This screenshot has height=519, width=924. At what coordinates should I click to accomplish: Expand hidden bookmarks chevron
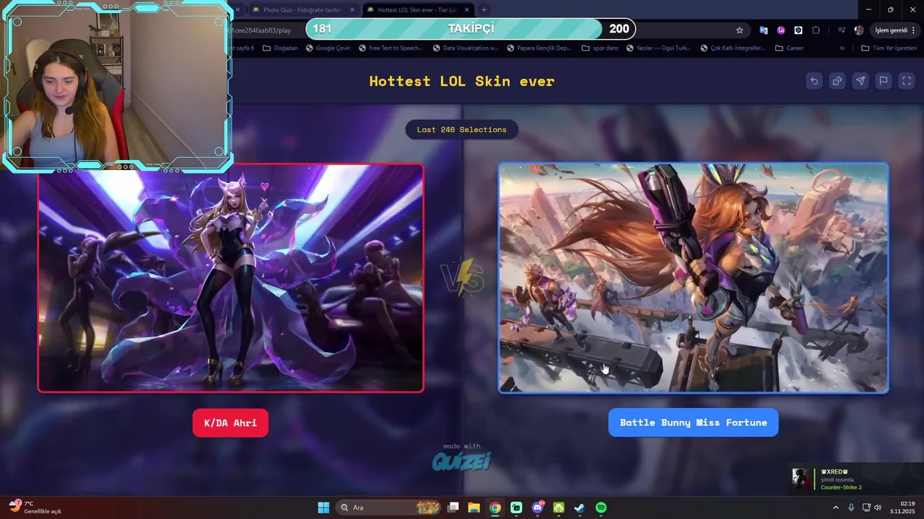(842, 48)
